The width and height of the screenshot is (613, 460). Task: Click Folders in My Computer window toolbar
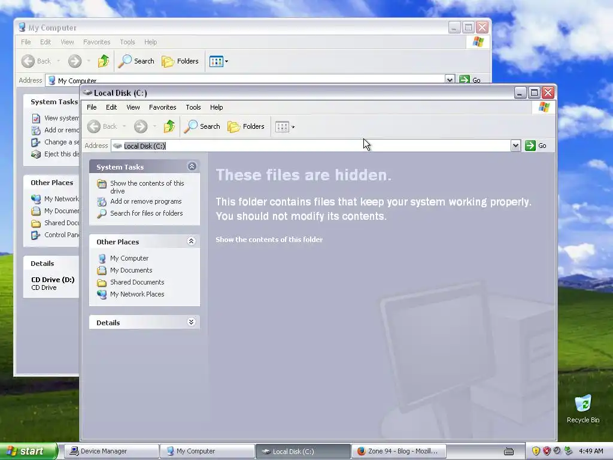point(181,61)
